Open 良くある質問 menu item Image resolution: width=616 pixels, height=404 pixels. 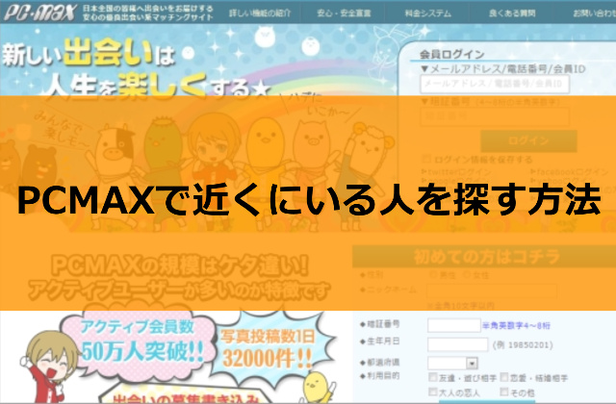pyautogui.click(x=512, y=13)
